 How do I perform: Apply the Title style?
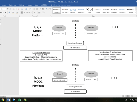point(90,11)
